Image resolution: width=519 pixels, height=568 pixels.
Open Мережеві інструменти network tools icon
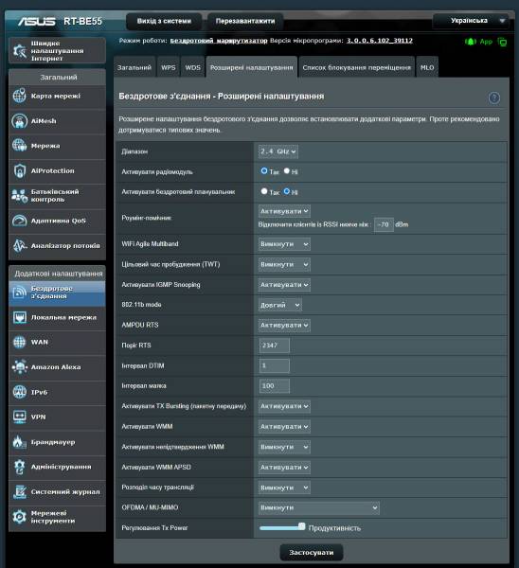coord(20,517)
